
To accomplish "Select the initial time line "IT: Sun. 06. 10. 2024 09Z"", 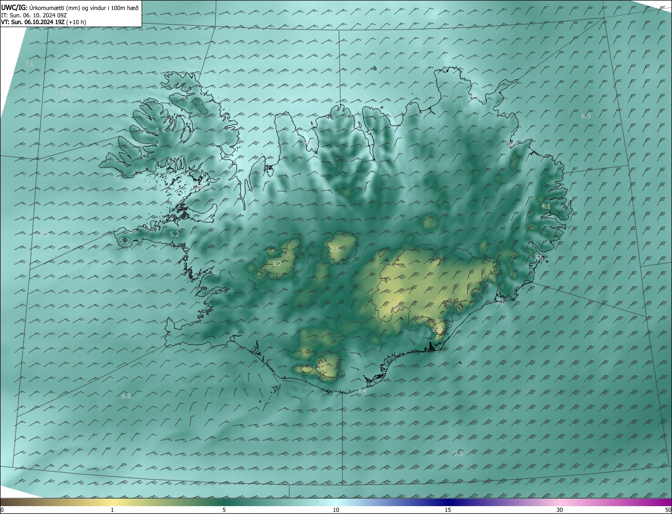I will pos(35,15).
